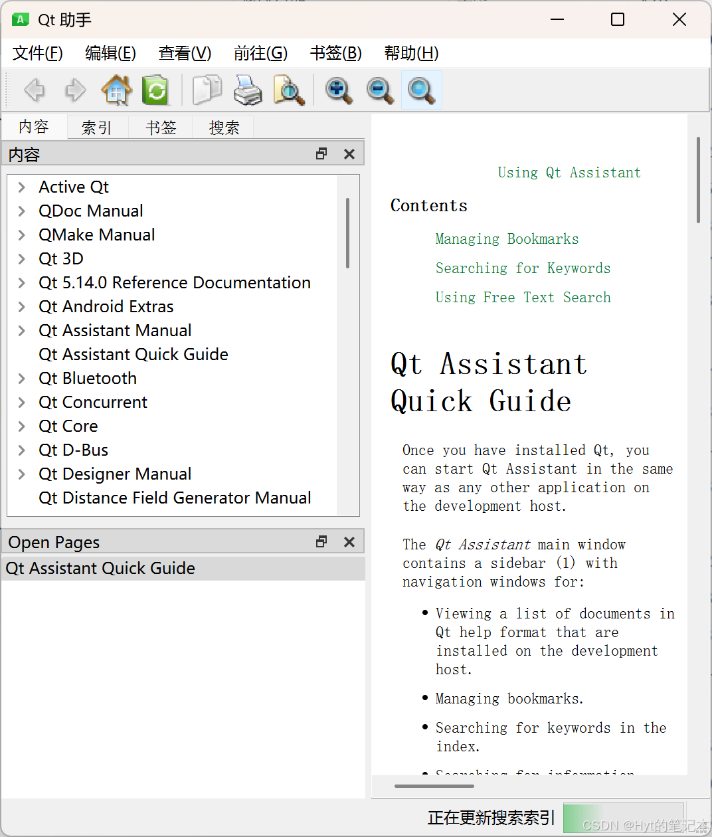Follow the Searching for Keywords link
This screenshot has width=712, height=837.
tap(523, 268)
